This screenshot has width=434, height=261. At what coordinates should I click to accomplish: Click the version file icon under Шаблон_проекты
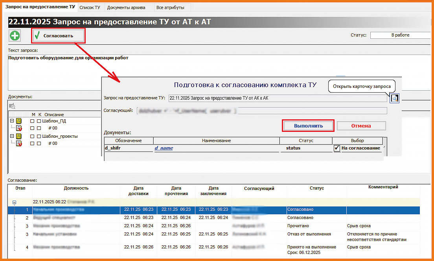point(19,143)
